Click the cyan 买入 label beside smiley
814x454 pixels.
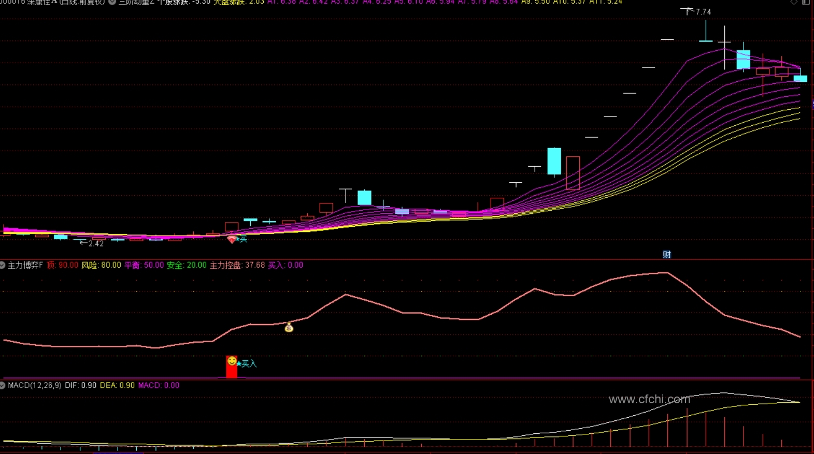pyautogui.click(x=249, y=363)
